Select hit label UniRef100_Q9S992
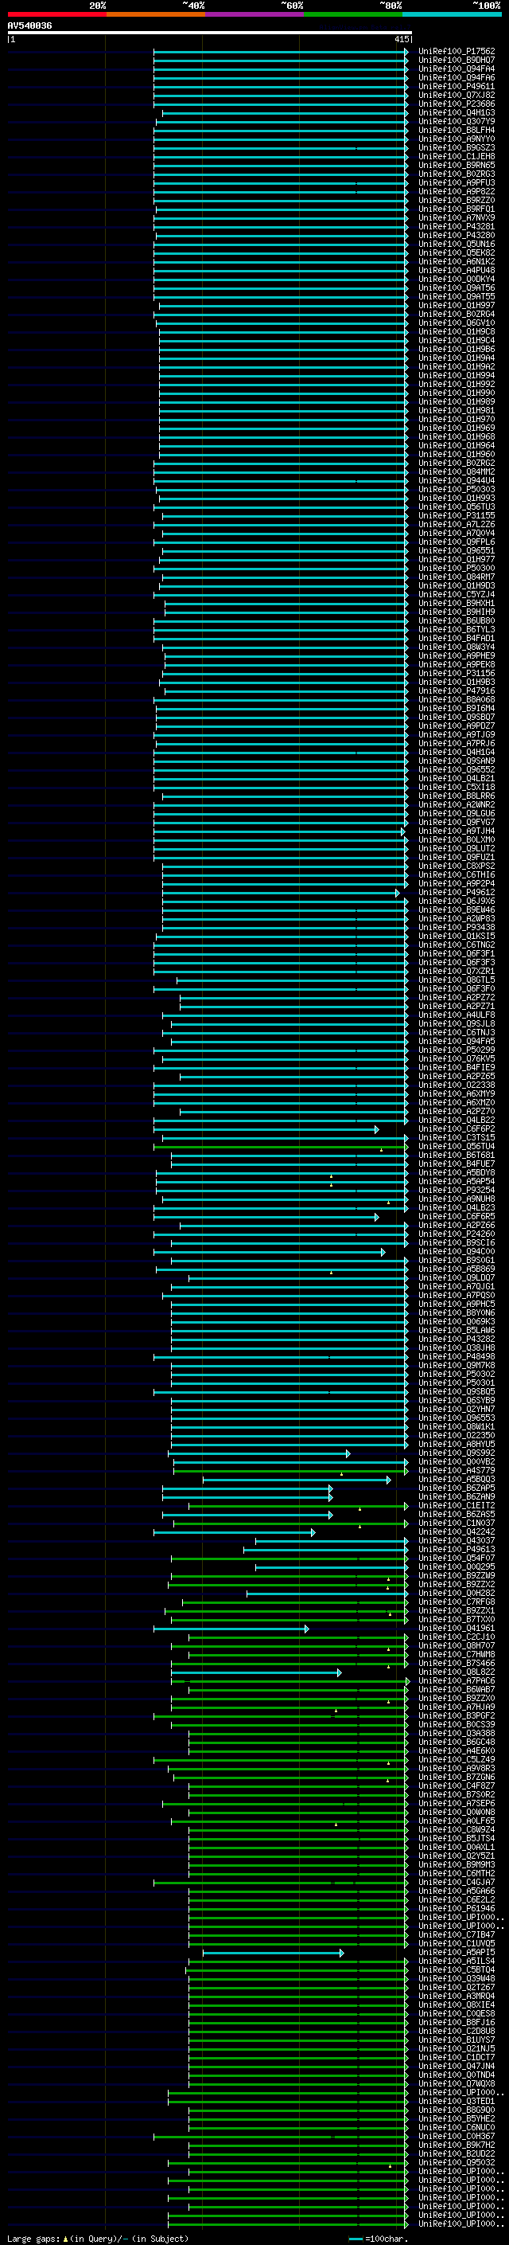This screenshot has width=509, height=2245. tap(456, 1453)
